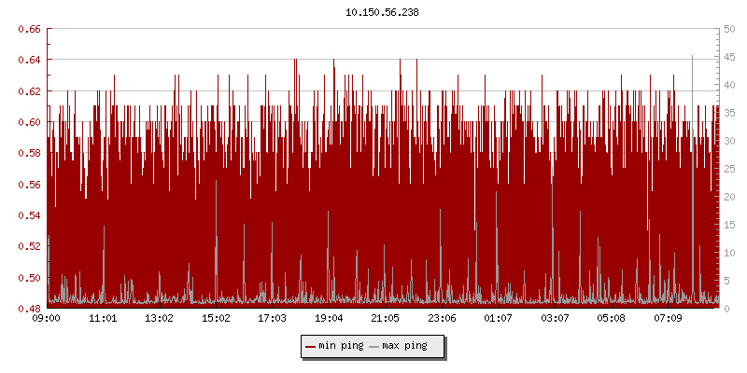Click the gray max ping legend swatch
Image resolution: width=747 pixels, height=373 pixels.
click(x=374, y=346)
